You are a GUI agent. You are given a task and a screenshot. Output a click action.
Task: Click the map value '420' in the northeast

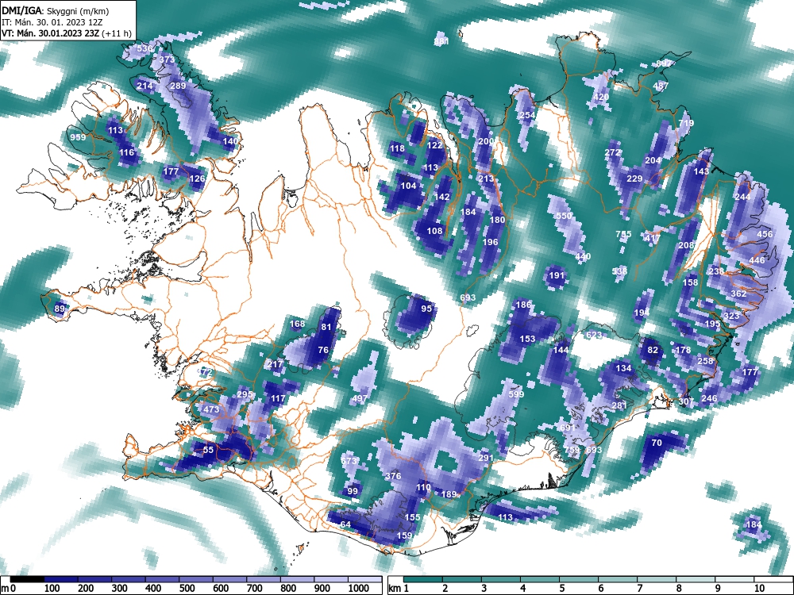pyautogui.click(x=601, y=97)
